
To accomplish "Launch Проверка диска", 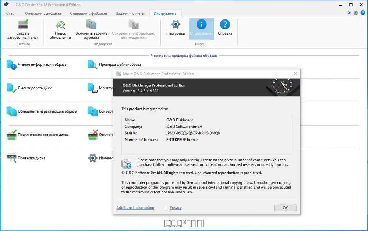I will tap(26, 158).
